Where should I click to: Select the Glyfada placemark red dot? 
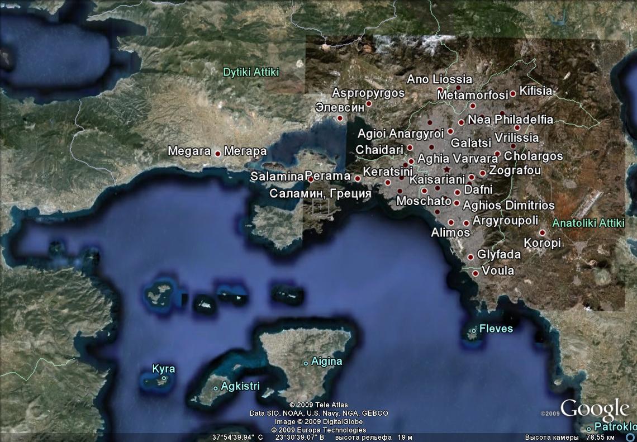[x=471, y=257]
